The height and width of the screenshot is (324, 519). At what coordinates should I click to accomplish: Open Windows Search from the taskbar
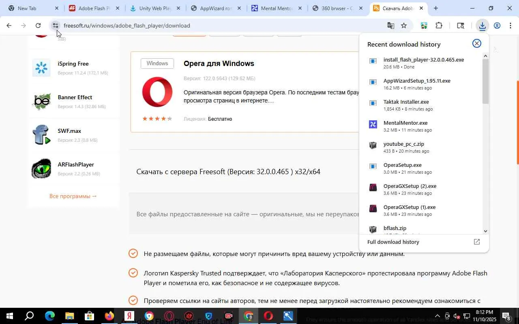point(29,316)
